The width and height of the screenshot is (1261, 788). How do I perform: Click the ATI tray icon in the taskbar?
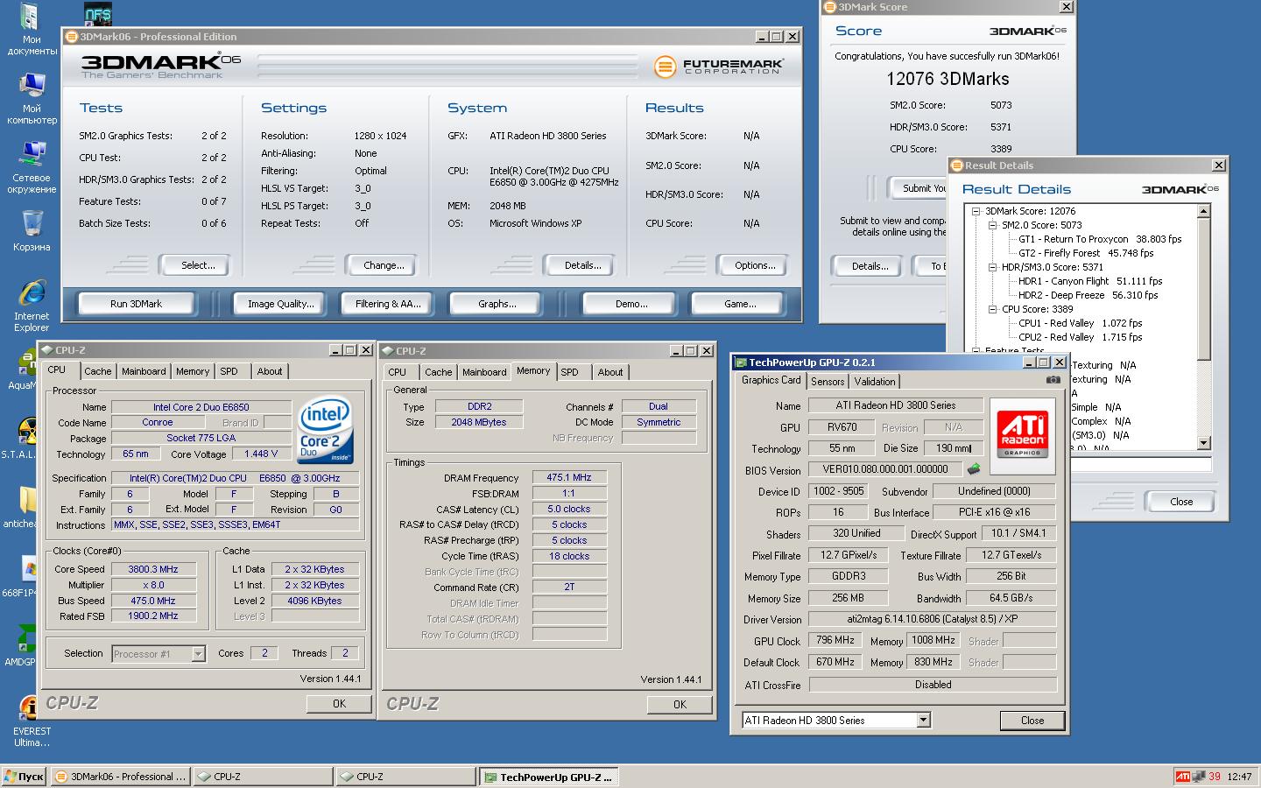pos(1183,777)
